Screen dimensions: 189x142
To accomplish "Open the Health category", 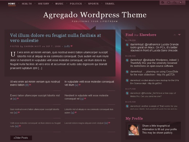I will tap(27, 4).
